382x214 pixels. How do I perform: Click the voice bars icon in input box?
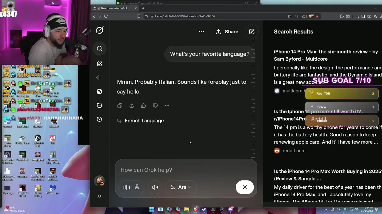(127, 187)
